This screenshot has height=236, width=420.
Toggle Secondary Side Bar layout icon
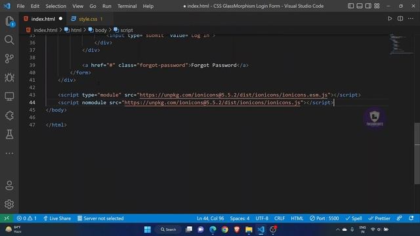point(368,6)
